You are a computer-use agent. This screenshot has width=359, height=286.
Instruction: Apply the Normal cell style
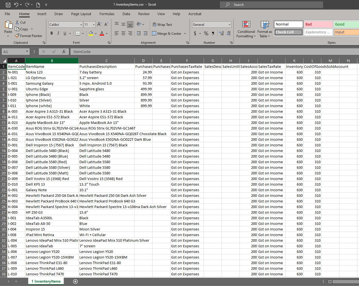point(289,24)
